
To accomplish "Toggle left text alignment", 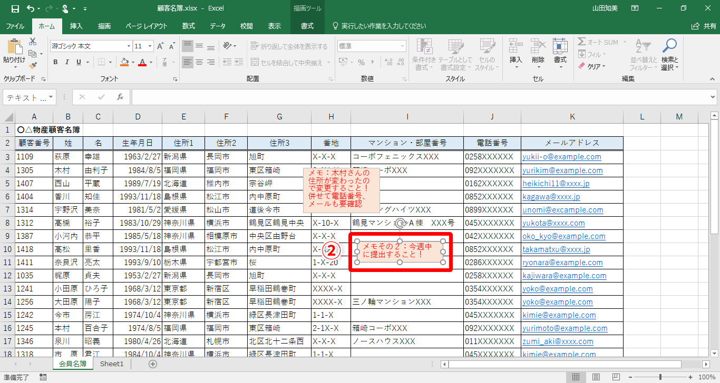I will pos(188,63).
